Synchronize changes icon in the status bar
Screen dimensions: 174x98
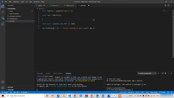[11, 92]
